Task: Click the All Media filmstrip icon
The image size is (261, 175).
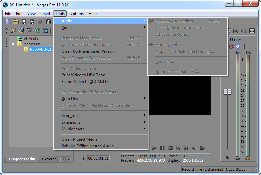Action: pyautogui.click(x=20, y=39)
